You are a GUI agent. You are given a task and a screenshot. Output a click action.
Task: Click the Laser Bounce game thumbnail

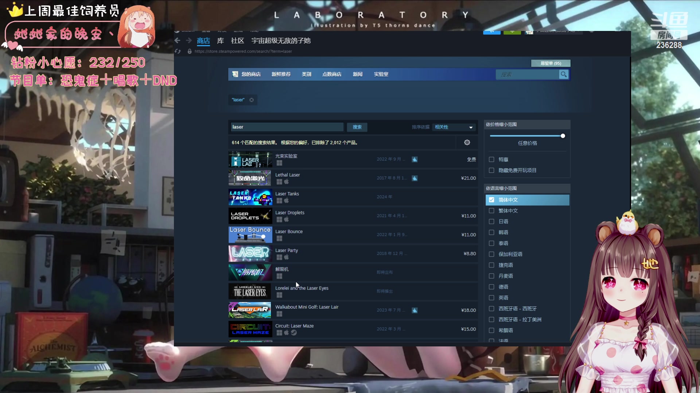point(250,235)
